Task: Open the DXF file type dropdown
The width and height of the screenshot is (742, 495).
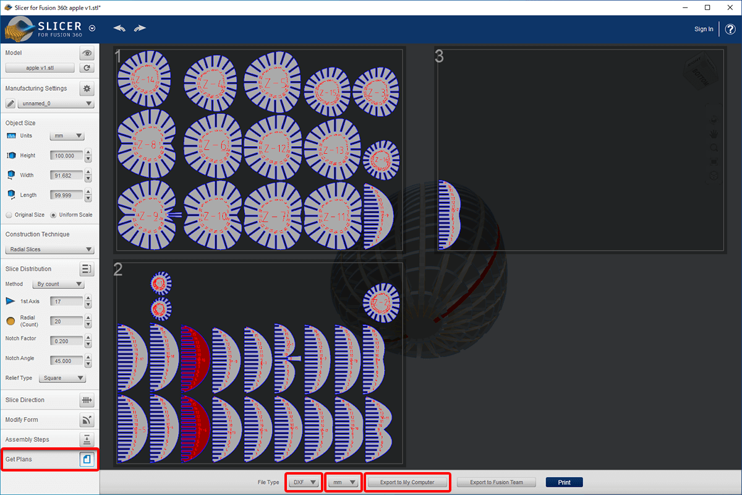Action: 304,483
